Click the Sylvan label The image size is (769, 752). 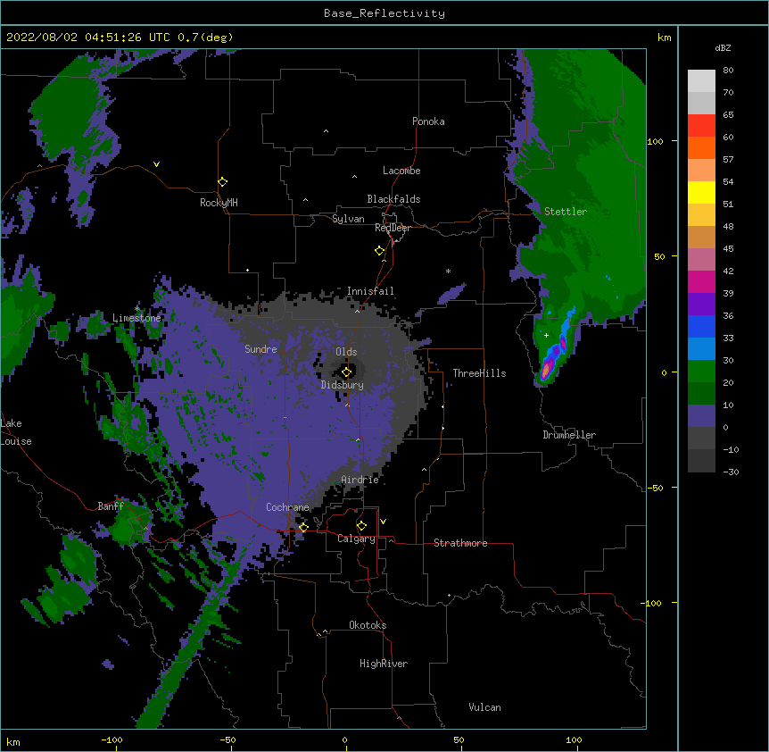point(348,219)
